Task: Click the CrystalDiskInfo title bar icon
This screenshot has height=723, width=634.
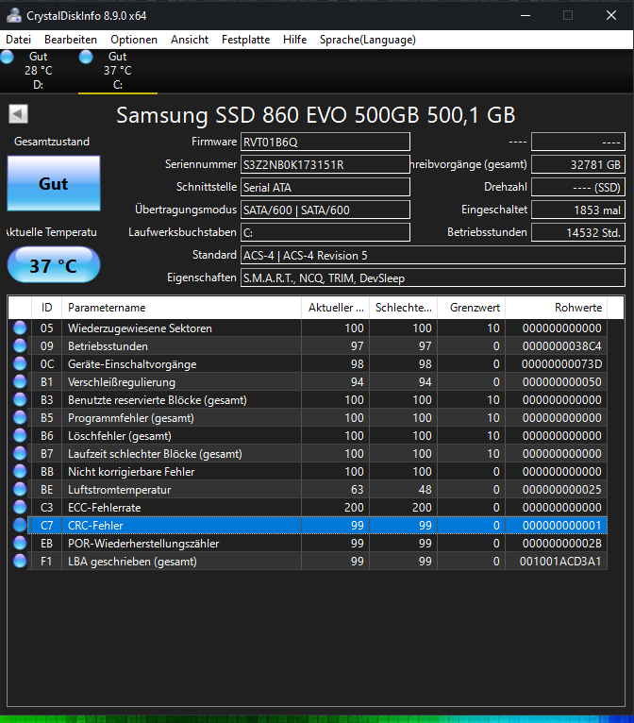Action: (14, 16)
